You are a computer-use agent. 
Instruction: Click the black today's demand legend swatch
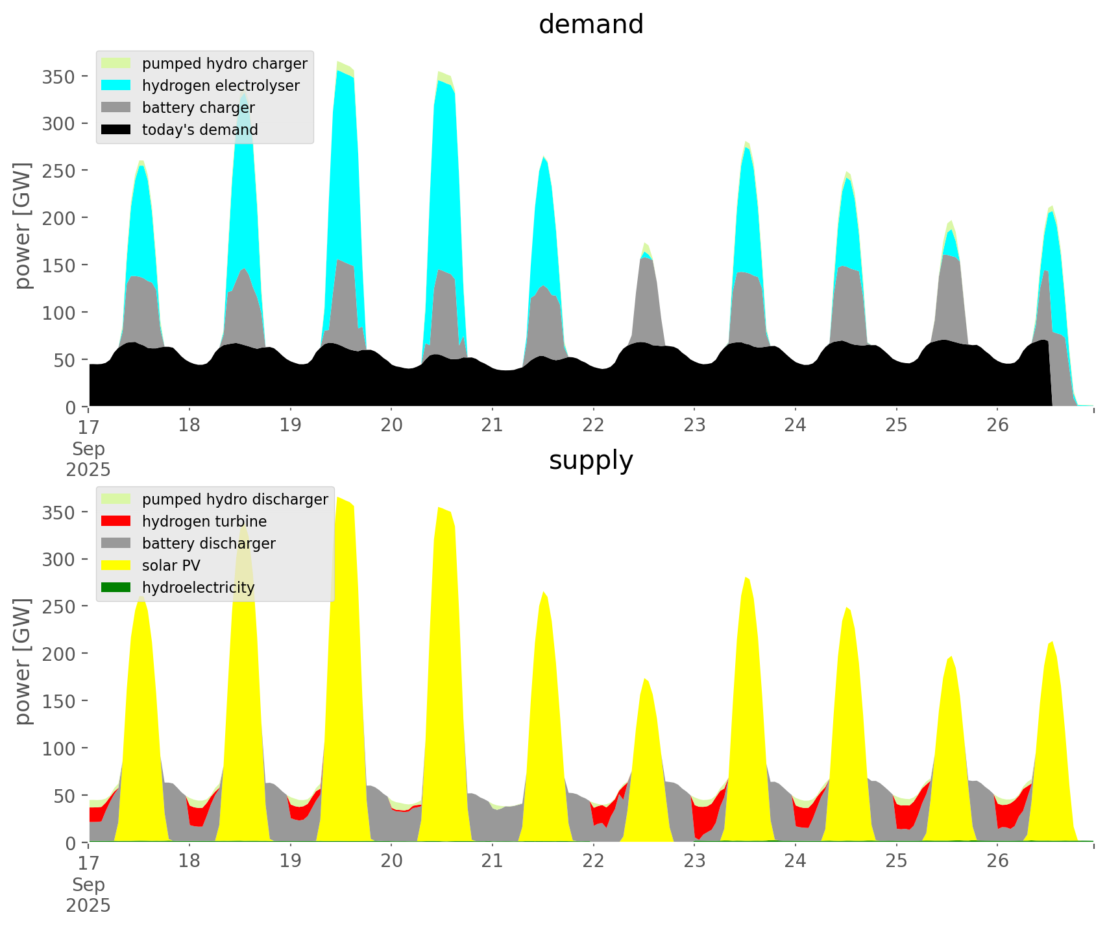116,130
